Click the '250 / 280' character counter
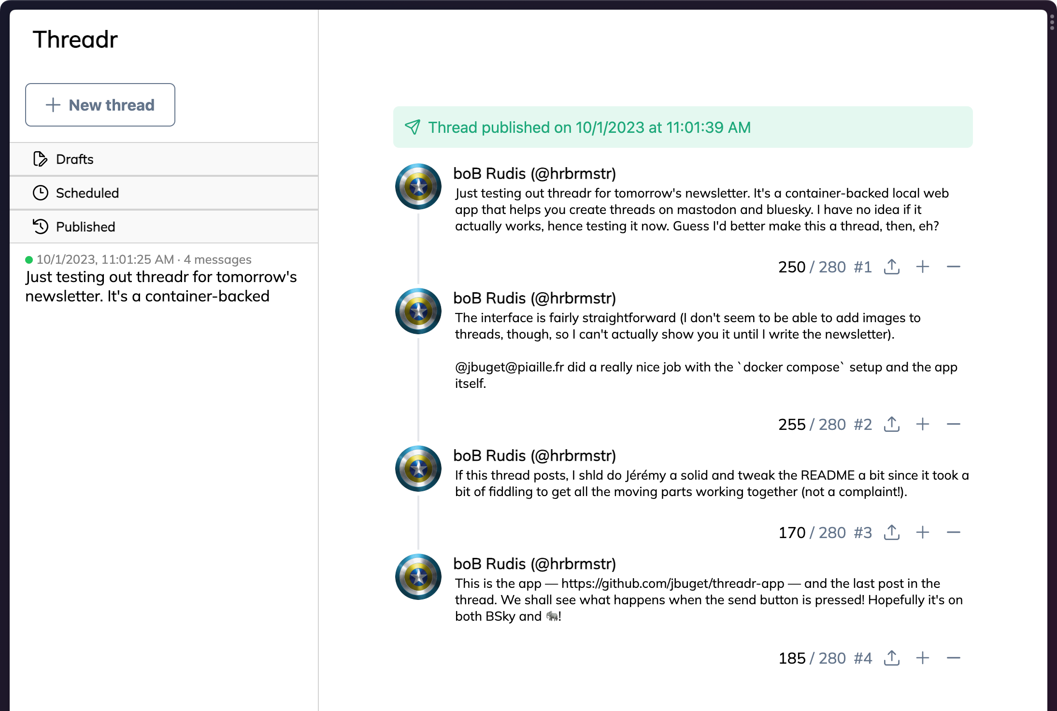Image resolution: width=1057 pixels, height=711 pixels. pos(812,267)
